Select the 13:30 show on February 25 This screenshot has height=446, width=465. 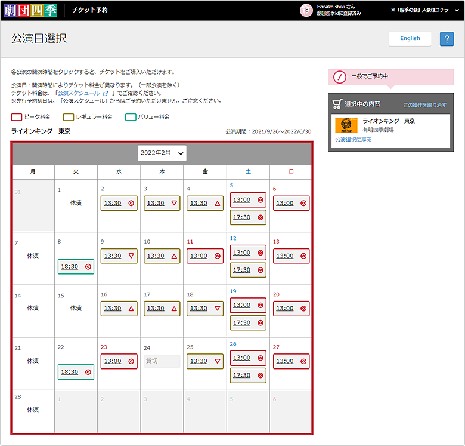pos(205,361)
